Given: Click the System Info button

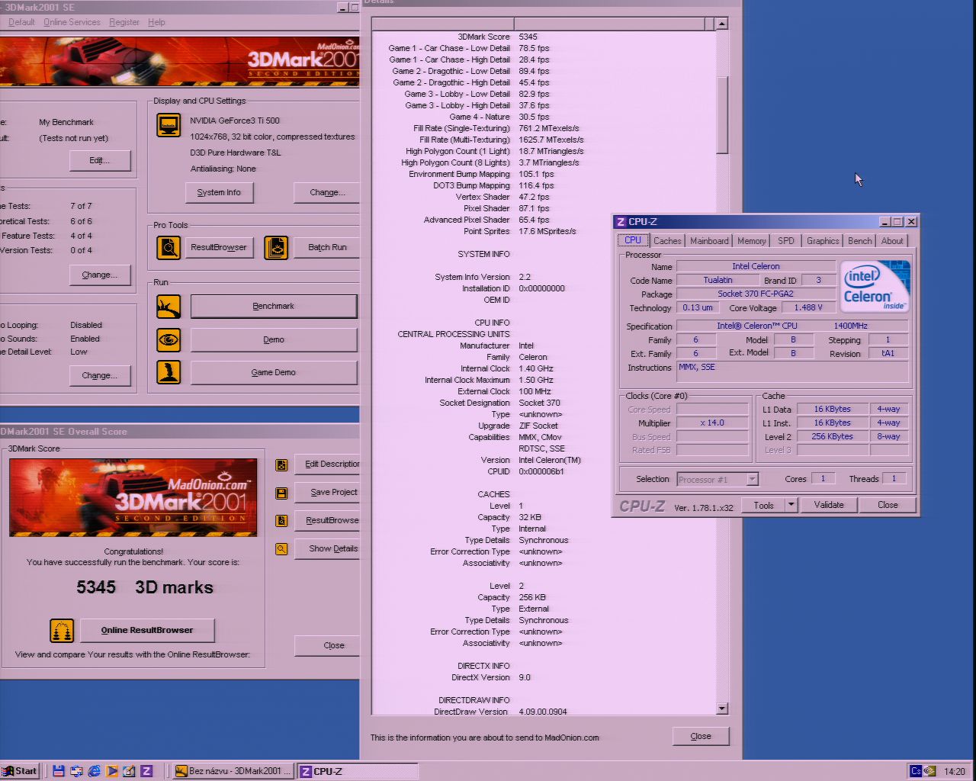Looking at the screenshot, I should coord(219,192).
